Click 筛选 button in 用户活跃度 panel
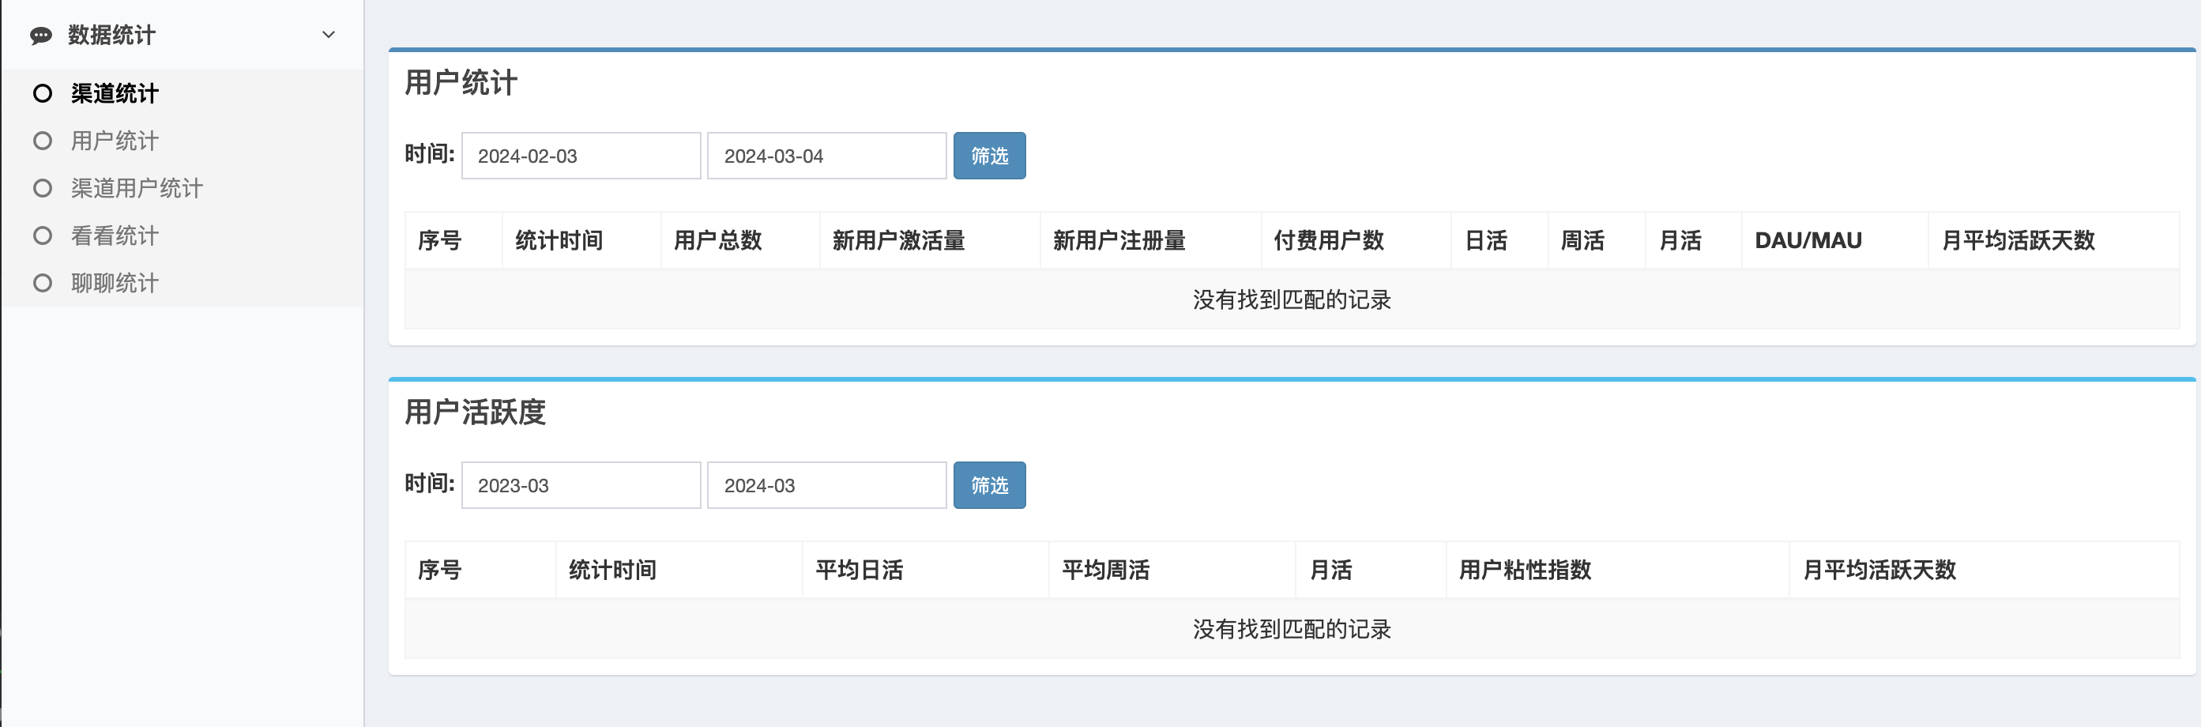Image resolution: width=2201 pixels, height=727 pixels. click(989, 485)
